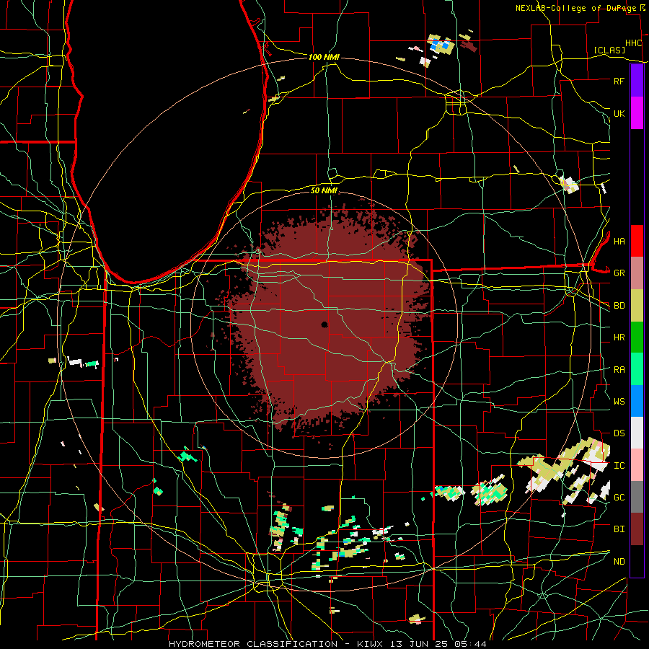Screen dimensions: 649x649
Task: Click the 'IC' legend label text
Action: click(619, 466)
